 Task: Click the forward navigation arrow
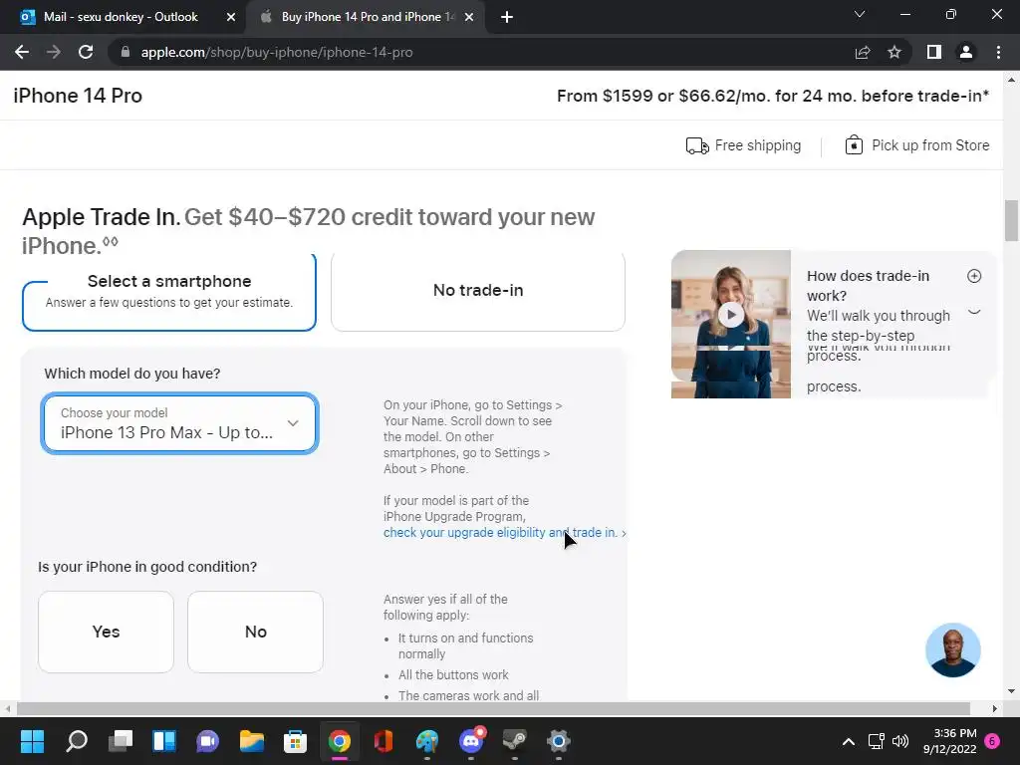pyautogui.click(x=54, y=52)
